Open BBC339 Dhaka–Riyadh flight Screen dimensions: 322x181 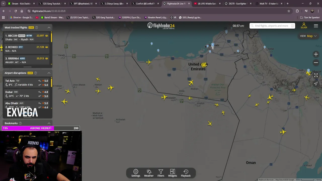pos(27,37)
